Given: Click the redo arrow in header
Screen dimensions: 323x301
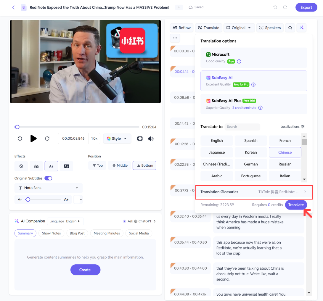Looking at the screenshot, I should (x=285, y=7).
